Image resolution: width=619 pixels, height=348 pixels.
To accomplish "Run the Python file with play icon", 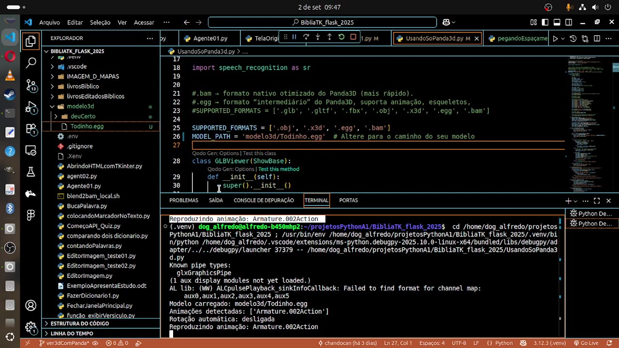I will 555,38.
